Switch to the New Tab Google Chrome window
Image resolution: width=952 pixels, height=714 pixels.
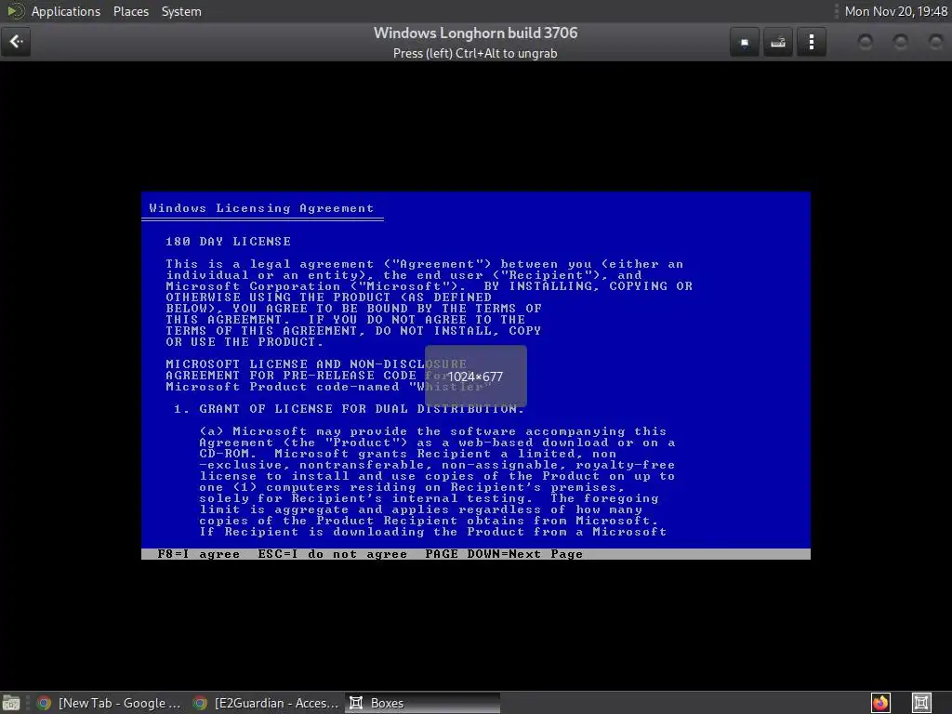point(110,703)
